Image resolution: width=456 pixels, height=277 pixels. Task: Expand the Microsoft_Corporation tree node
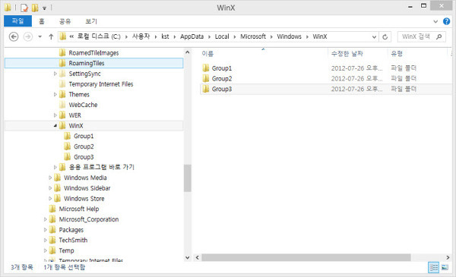[45, 219]
